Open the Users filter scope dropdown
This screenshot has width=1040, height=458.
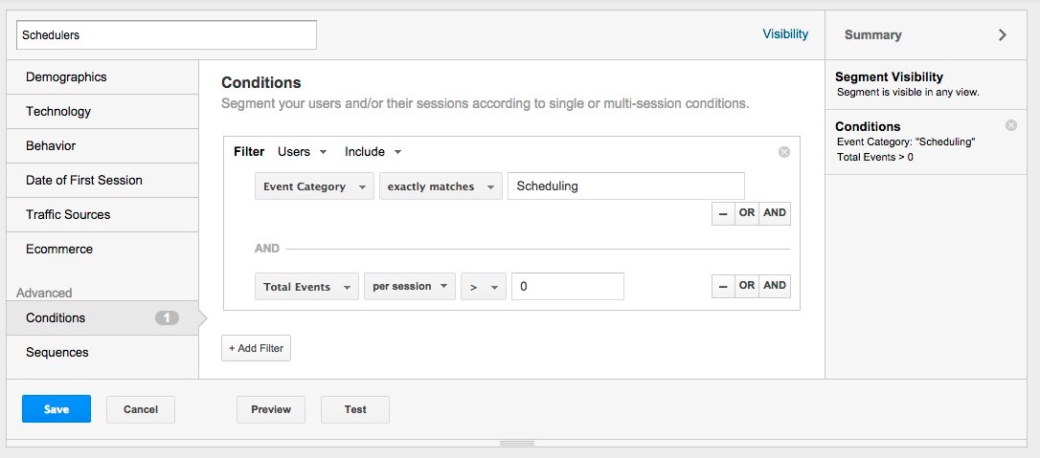pos(302,152)
